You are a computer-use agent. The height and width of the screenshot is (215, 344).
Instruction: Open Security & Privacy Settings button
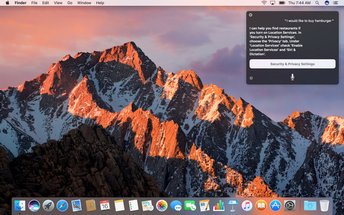(292, 64)
